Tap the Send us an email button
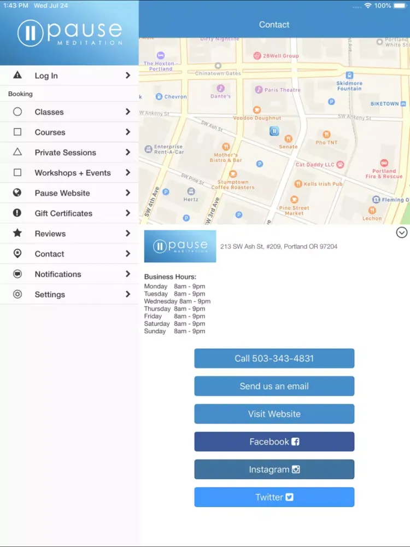Screen dimensions: 410x547 (274, 386)
